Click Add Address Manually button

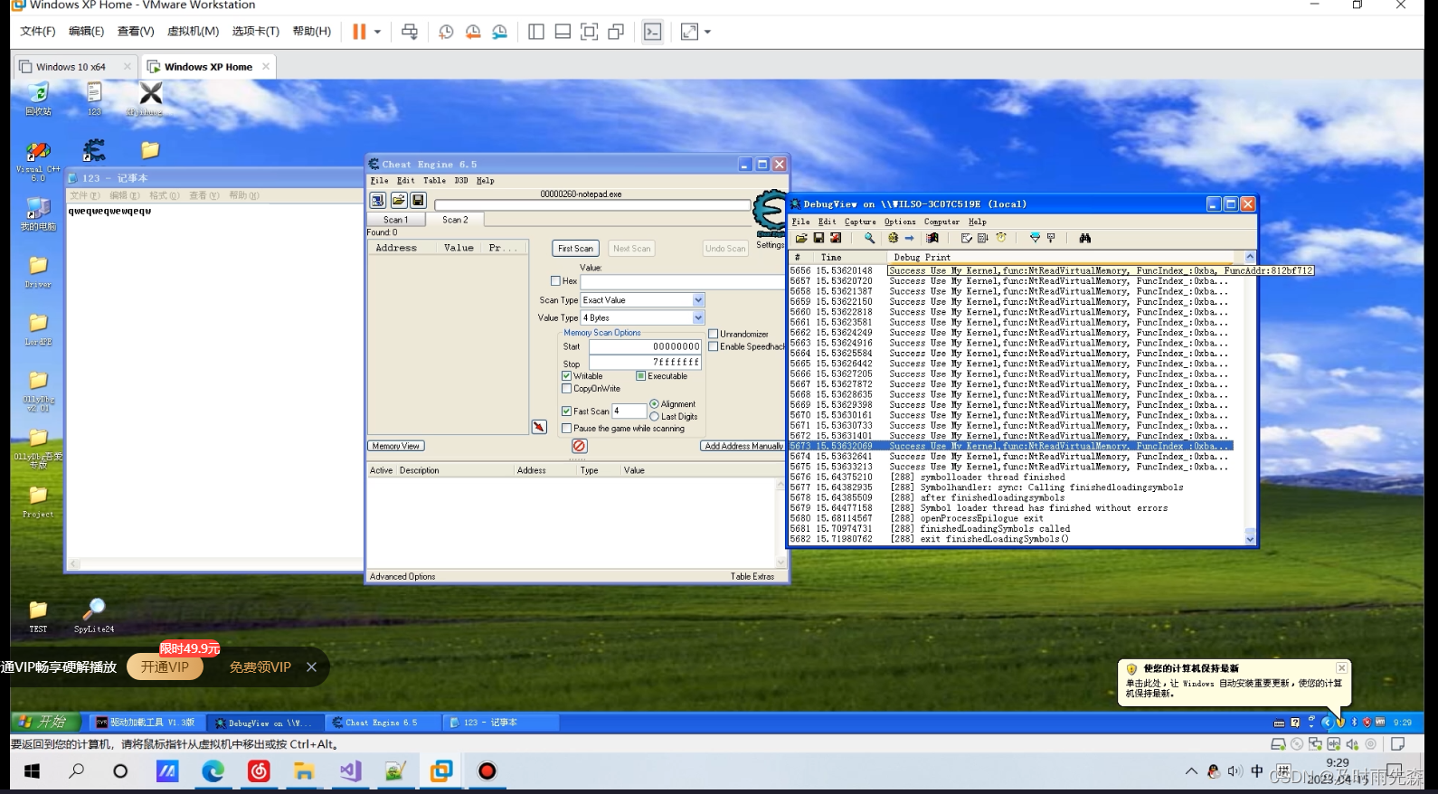tap(743, 446)
